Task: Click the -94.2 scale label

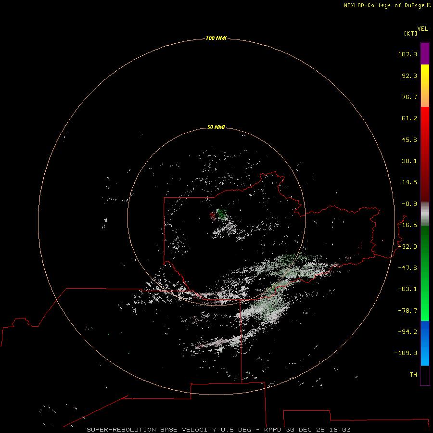Action: (x=408, y=331)
